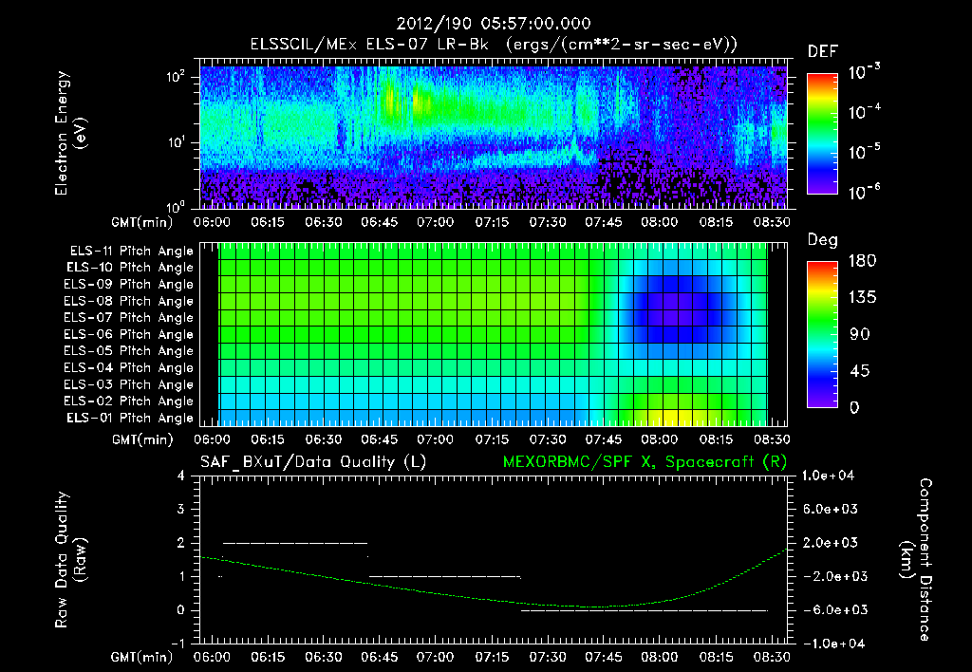This screenshot has height=672, width=972.
Task: Select the SAF_BXuT/Data Quality (L) panel title
Action: coord(313,462)
